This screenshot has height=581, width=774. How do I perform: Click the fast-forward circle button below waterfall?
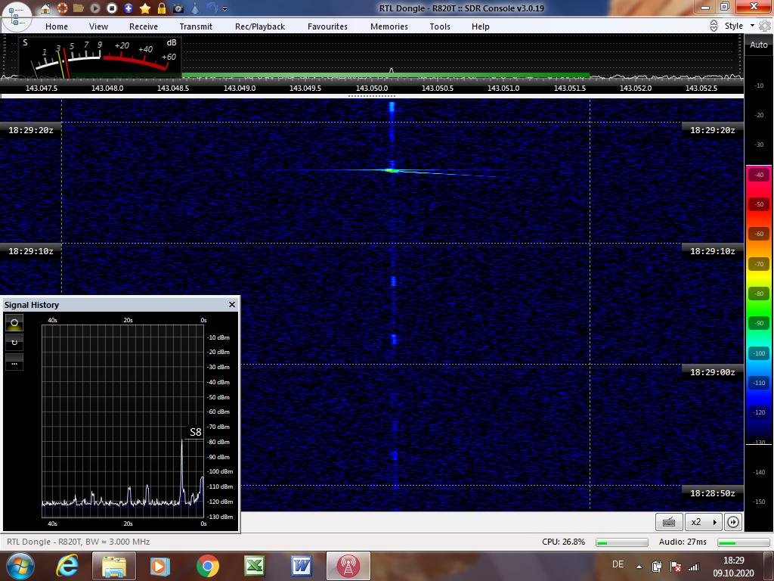coord(733,522)
